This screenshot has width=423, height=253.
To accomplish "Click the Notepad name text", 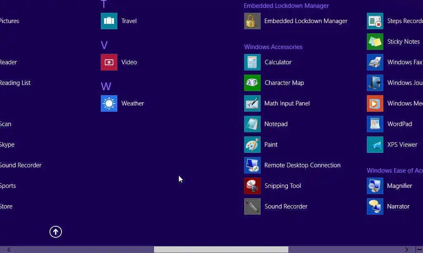I will (276, 124).
